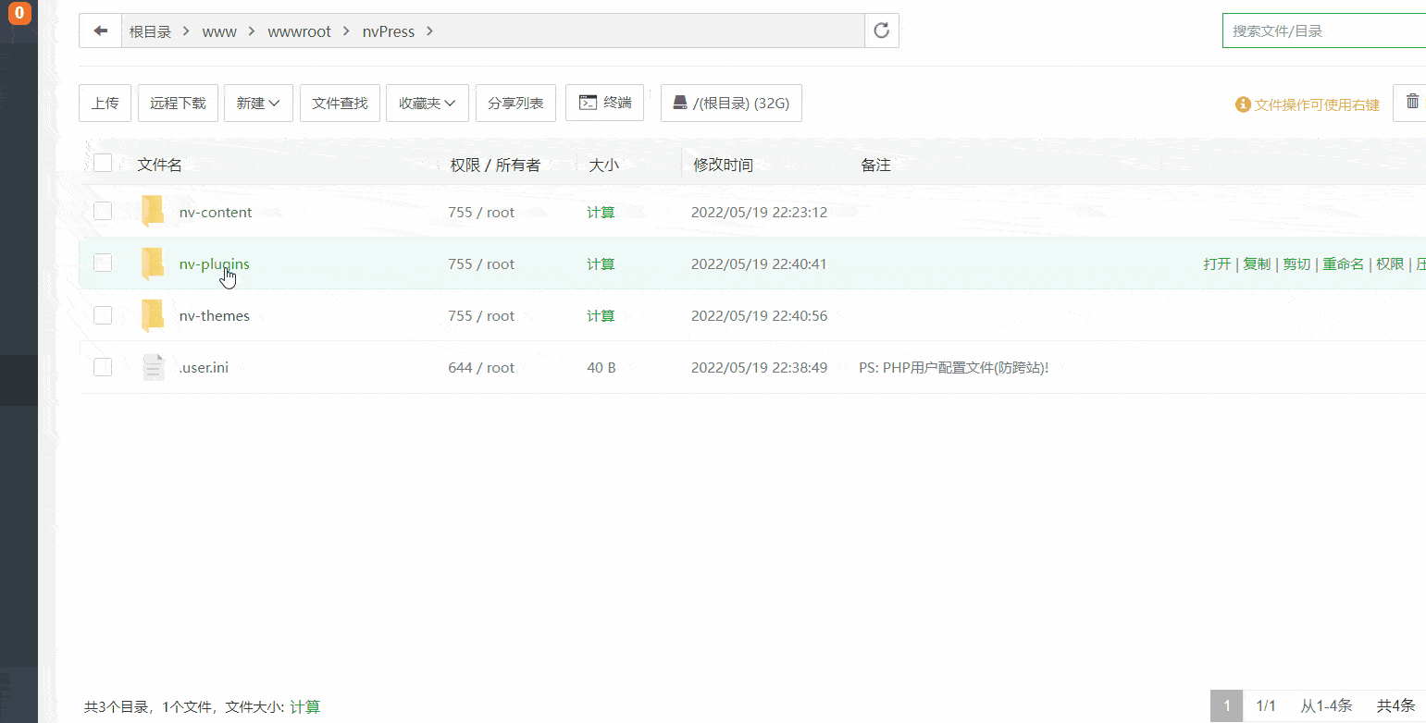Expand the 新建 dropdown

point(258,103)
